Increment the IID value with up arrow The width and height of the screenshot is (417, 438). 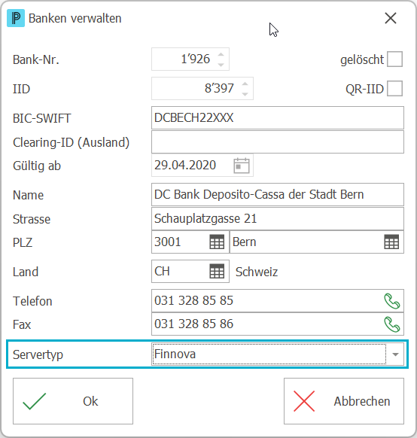tap(245, 84)
